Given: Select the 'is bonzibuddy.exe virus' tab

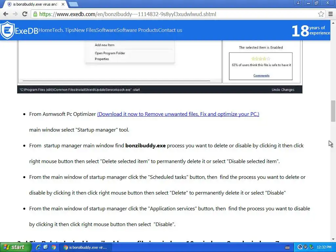Looking at the screenshot, I should click(35, 4).
